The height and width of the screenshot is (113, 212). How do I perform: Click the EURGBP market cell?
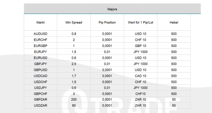[40, 46]
